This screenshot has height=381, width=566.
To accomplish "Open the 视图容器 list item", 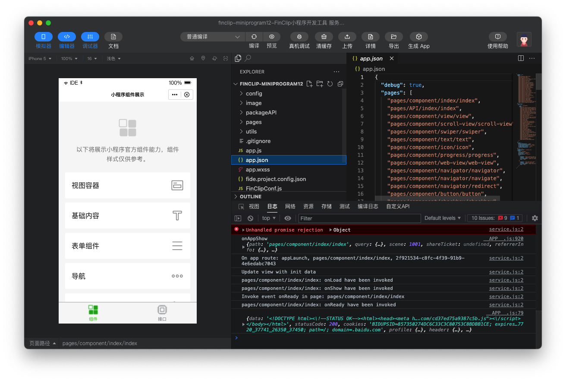I will [127, 185].
